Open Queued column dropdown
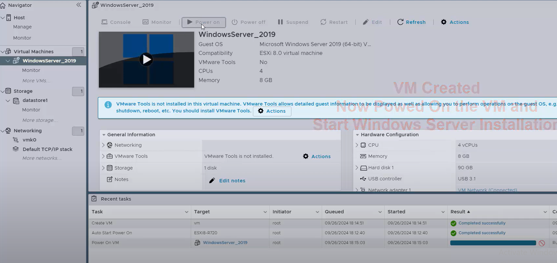557x263 pixels. tap(380, 212)
